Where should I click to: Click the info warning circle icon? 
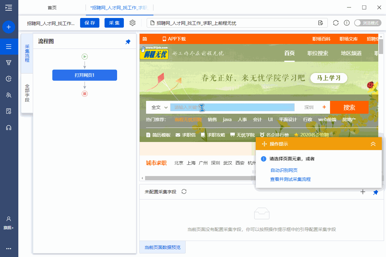click(x=347, y=23)
